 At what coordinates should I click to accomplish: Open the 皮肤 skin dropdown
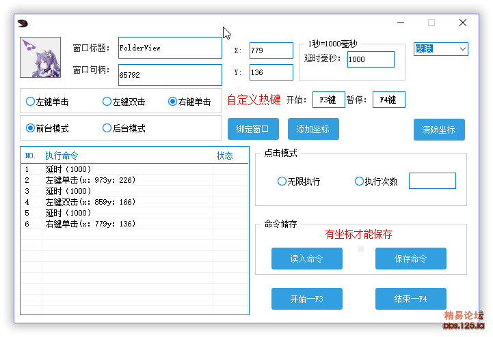(440, 49)
